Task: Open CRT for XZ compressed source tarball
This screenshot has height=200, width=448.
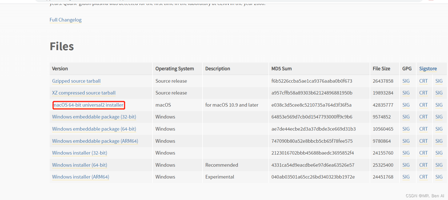Action: pos(423,93)
